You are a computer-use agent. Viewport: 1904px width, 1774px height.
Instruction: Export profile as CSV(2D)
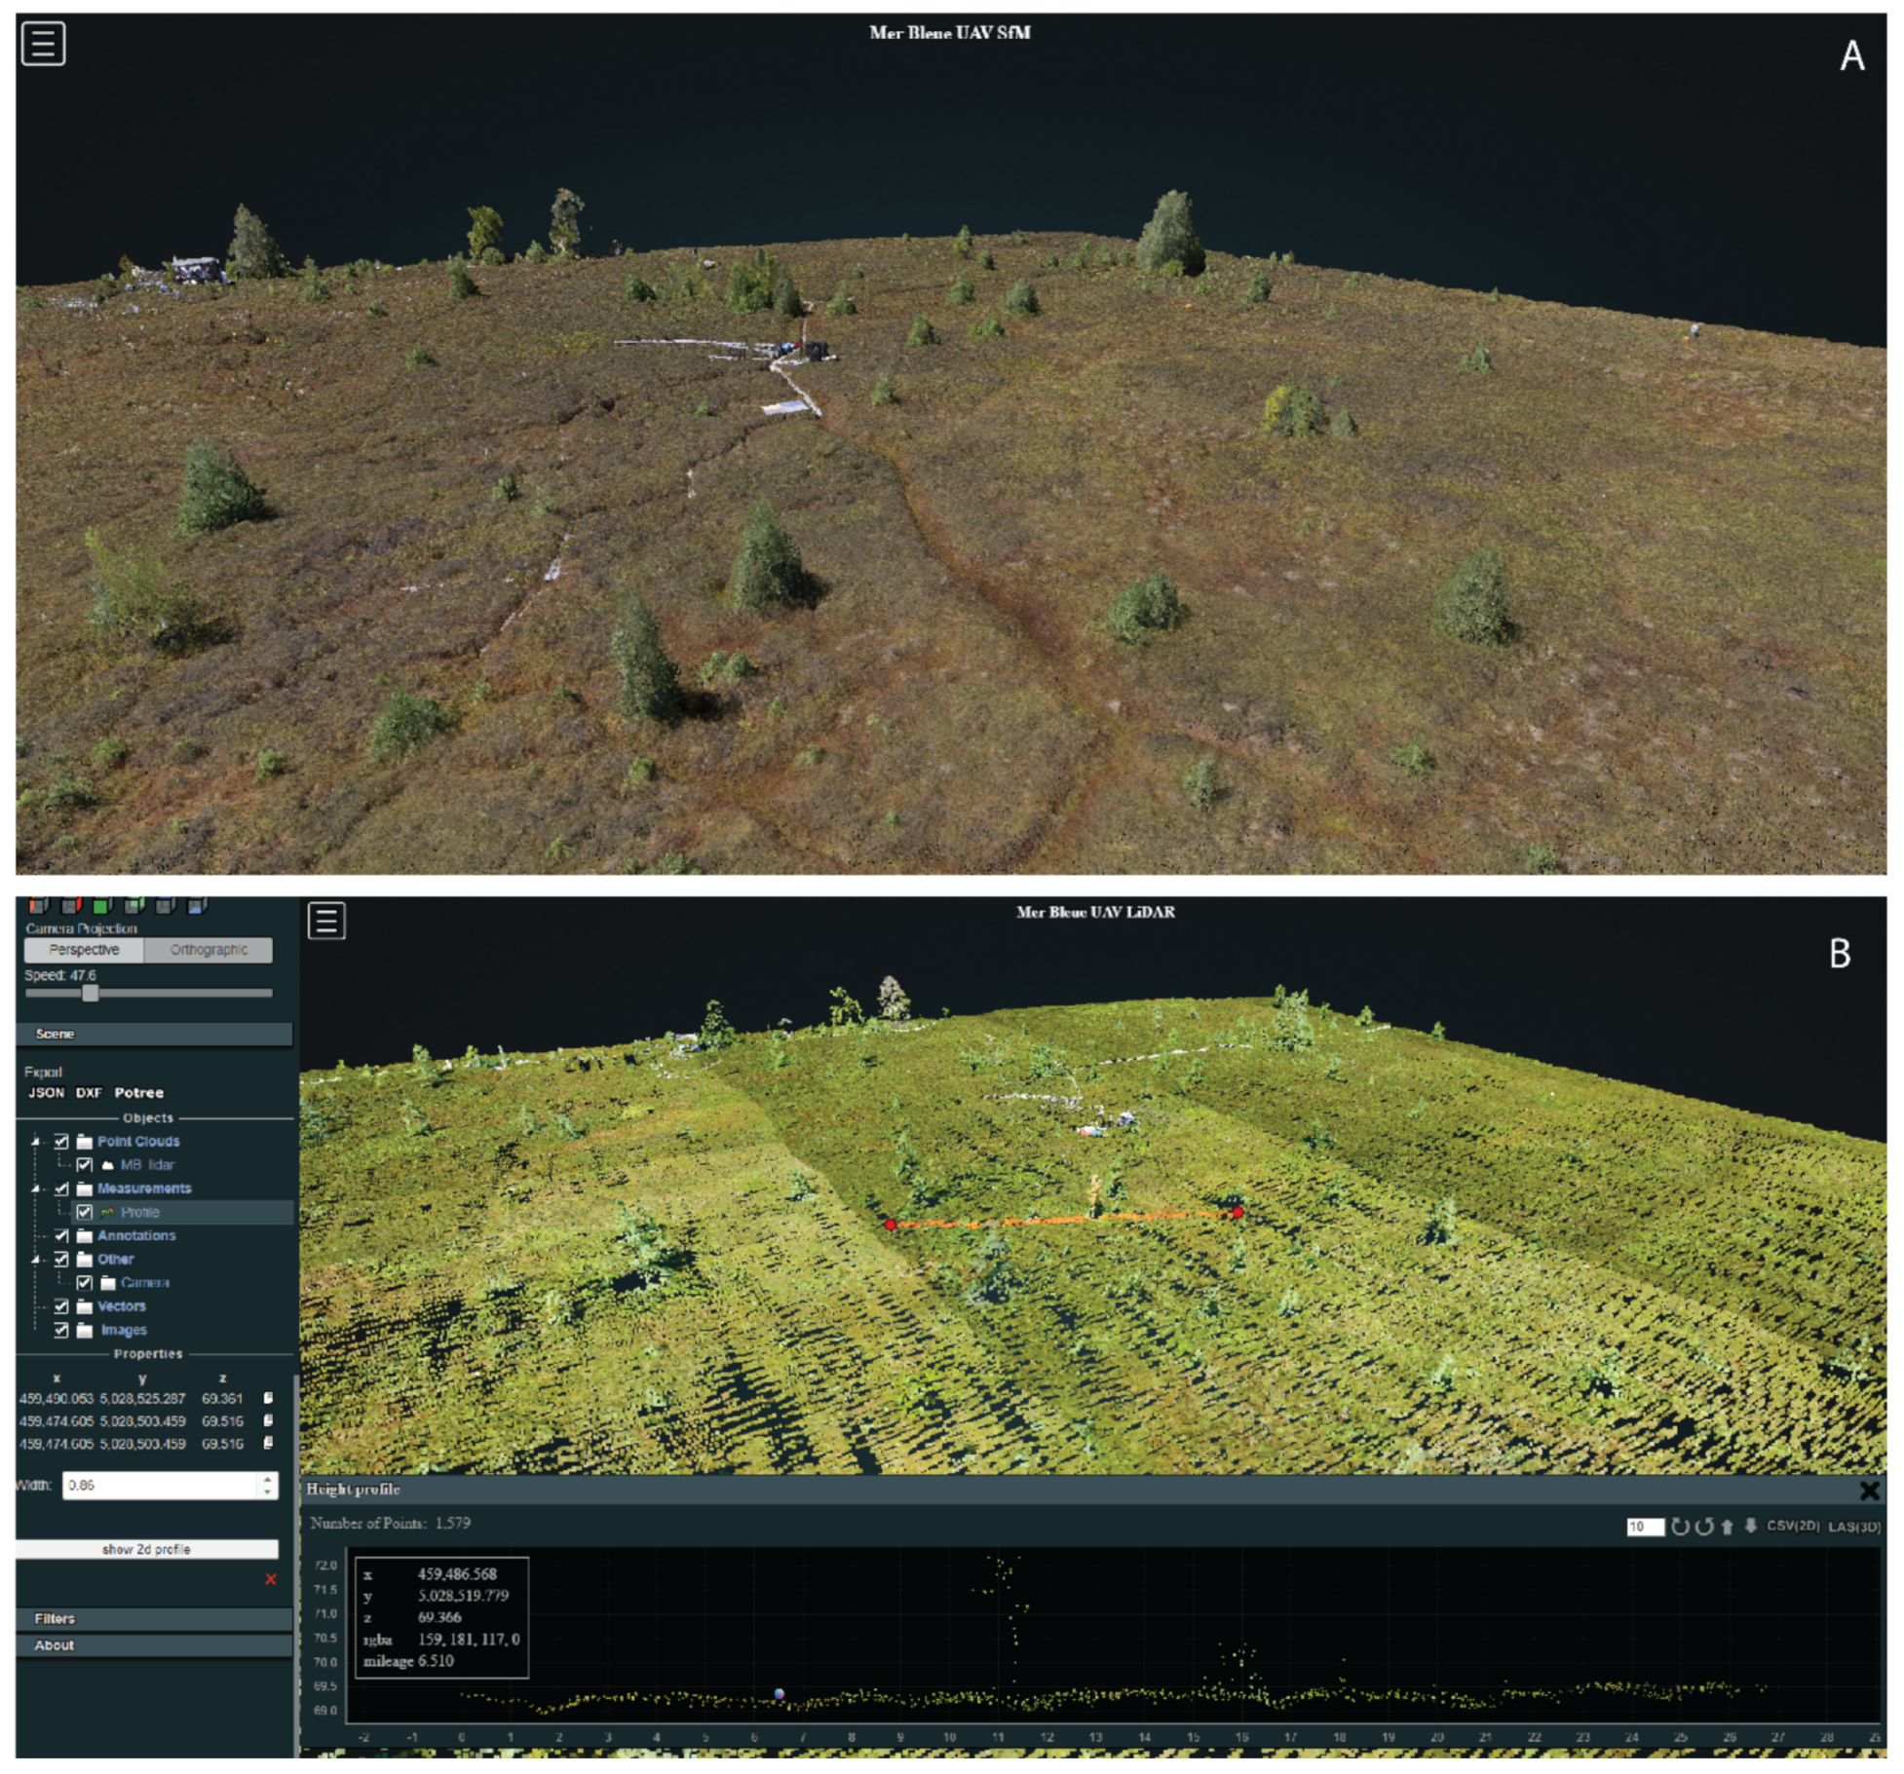coord(1793,1527)
